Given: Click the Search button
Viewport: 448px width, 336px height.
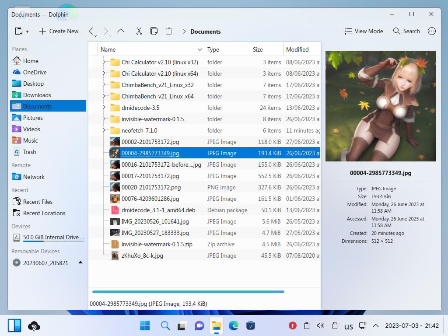Looking at the screenshot, I should tap(406, 31).
